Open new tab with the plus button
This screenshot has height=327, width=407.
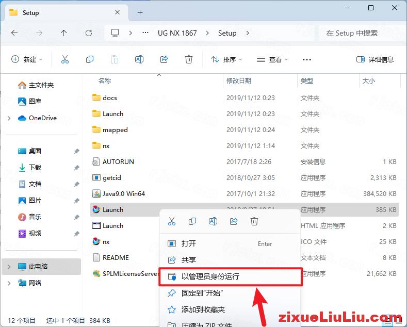(x=140, y=12)
